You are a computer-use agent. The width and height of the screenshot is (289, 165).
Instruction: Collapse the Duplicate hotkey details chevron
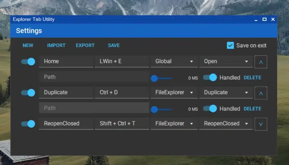click(261, 93)
